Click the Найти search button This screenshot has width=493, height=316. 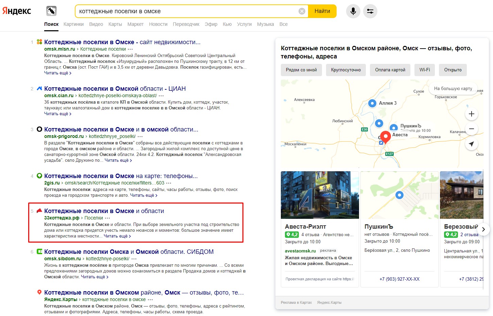[322, 11]
